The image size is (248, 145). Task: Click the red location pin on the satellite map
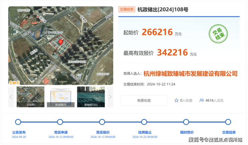point(61,42)
